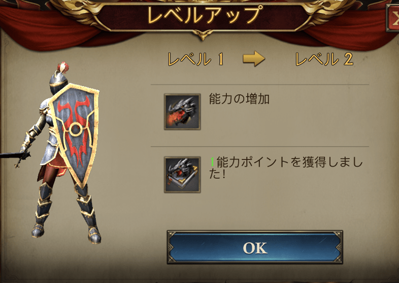399x283 pixels.
Task: Tap the 能力の増加 text
Action: click(239, 99)
